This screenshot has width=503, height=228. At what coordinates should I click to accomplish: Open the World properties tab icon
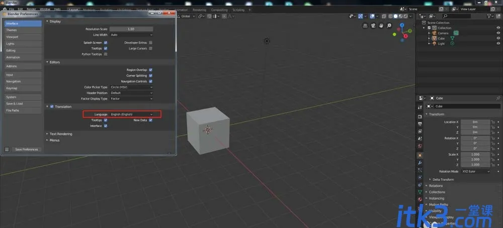[x=420, y=146]
